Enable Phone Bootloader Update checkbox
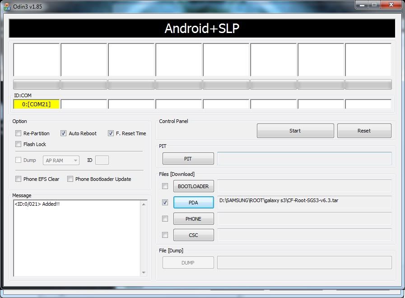This screenshot has width=405, height=298. click(70, 179)
